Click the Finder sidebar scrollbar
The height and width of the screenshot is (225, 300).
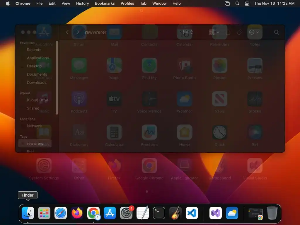tap(57, 77)
